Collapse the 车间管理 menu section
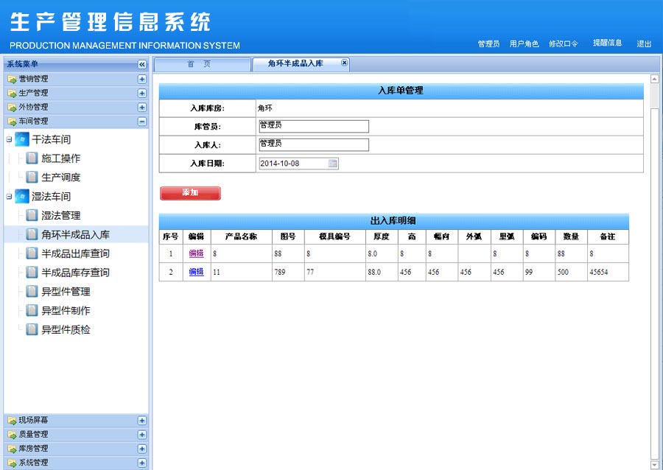The height and width of the screenshot is (470, 663). [142, 122]
